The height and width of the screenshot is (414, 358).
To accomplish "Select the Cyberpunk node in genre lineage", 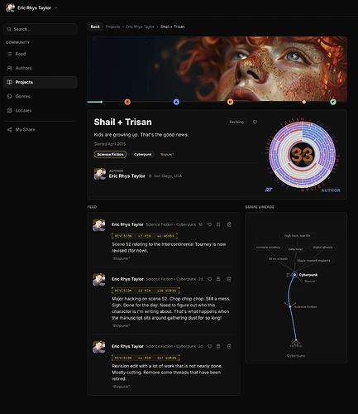I will [x=294, y=275].
